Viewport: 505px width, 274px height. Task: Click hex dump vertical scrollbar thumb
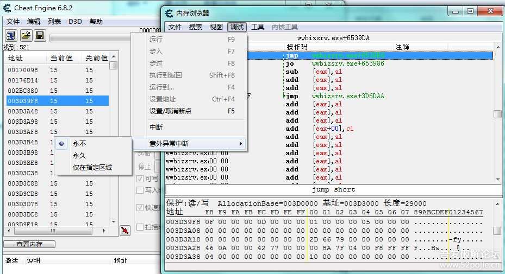[497, 231]
